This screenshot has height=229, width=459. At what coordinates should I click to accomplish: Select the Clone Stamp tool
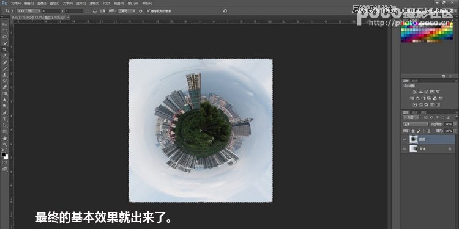tap(5, 75)
